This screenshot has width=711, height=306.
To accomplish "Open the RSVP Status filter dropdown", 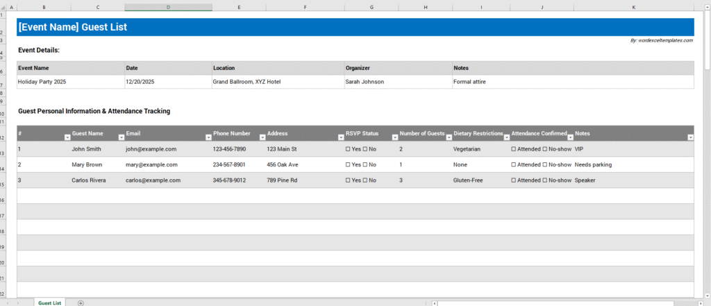I will pyautogui.click(x=394, y=137).
